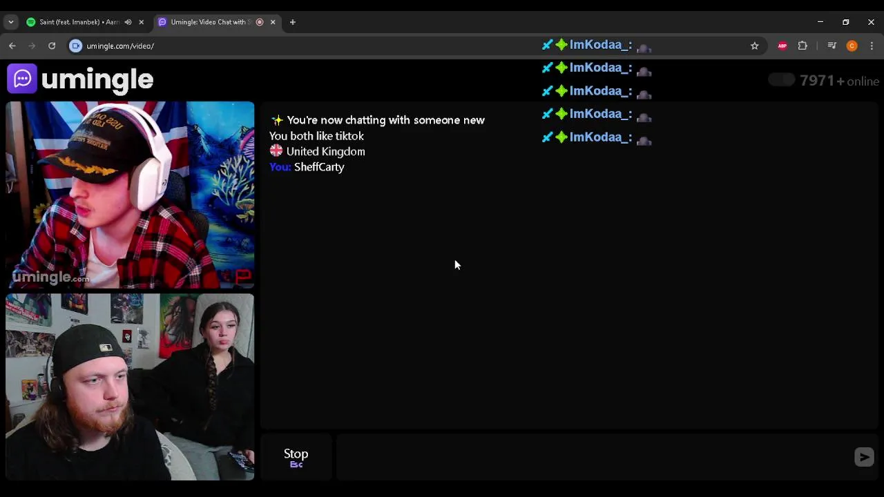Image resolution: width=884 pixels, height=497 pixels.
Task: Send the chat message with arrow icon
Action: [864, 457]
